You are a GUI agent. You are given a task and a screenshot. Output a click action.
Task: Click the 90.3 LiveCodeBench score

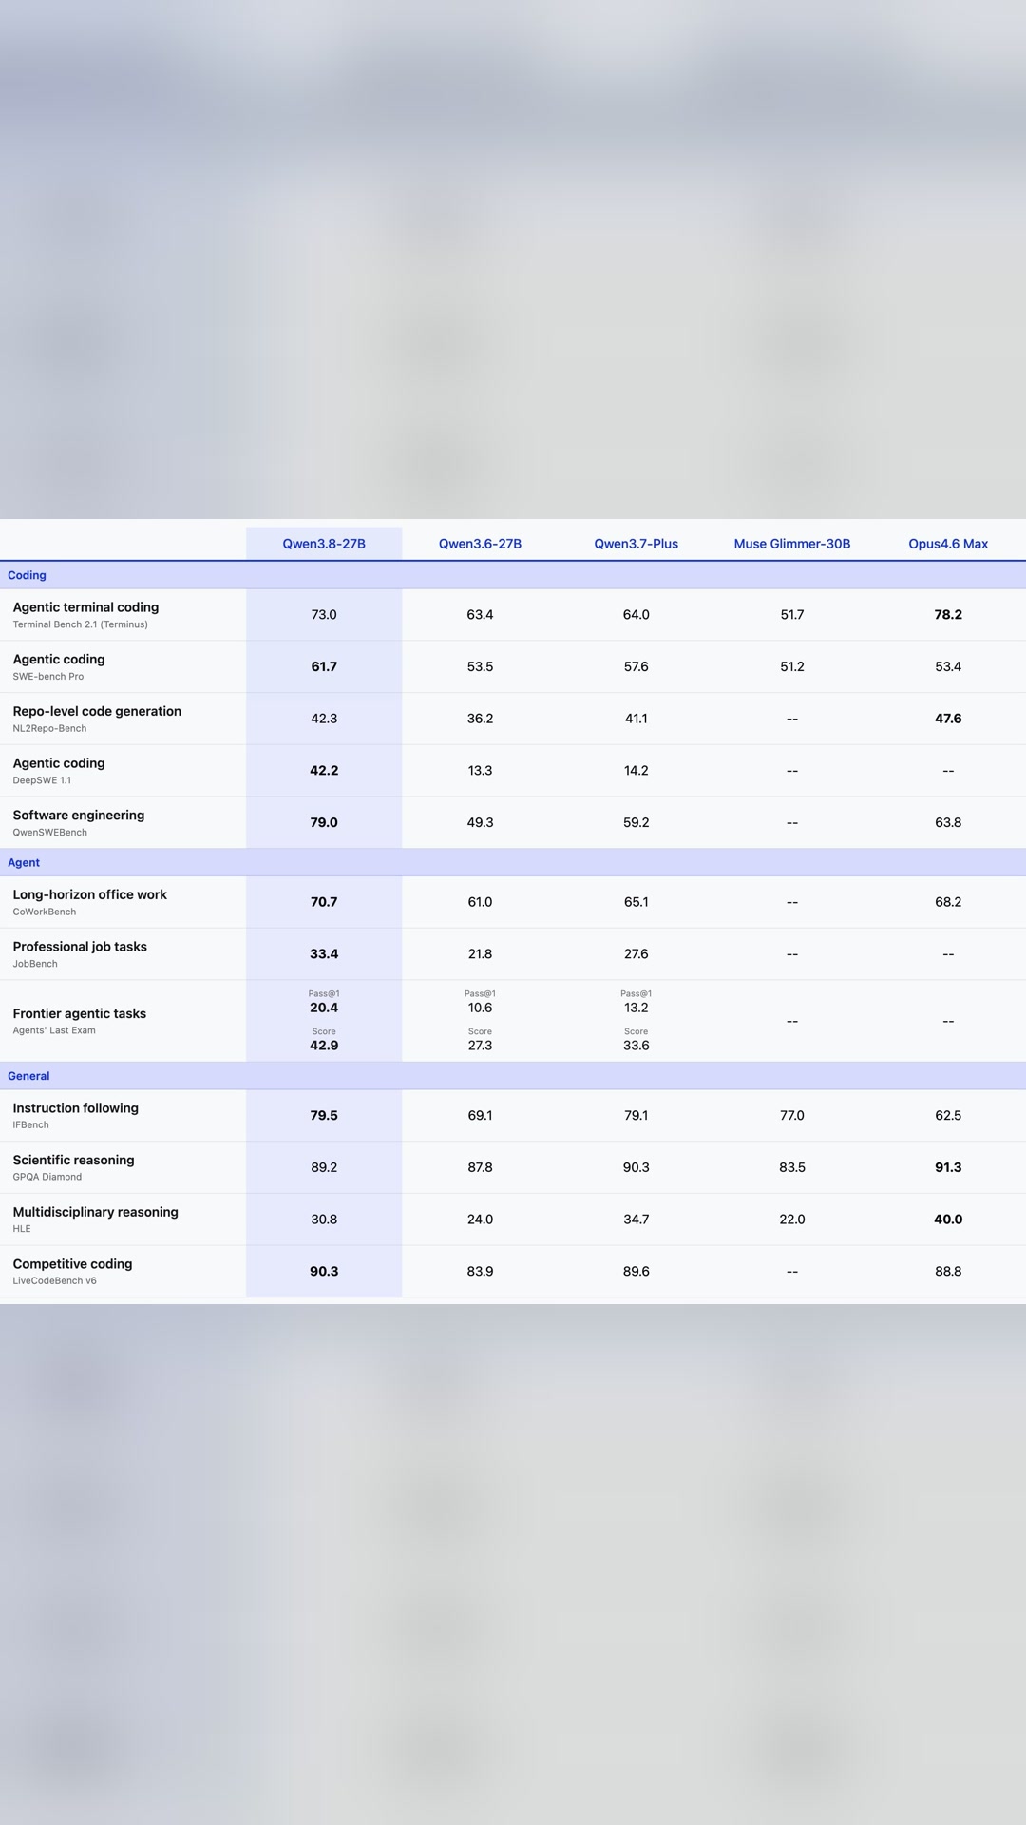coord(324,1272)
